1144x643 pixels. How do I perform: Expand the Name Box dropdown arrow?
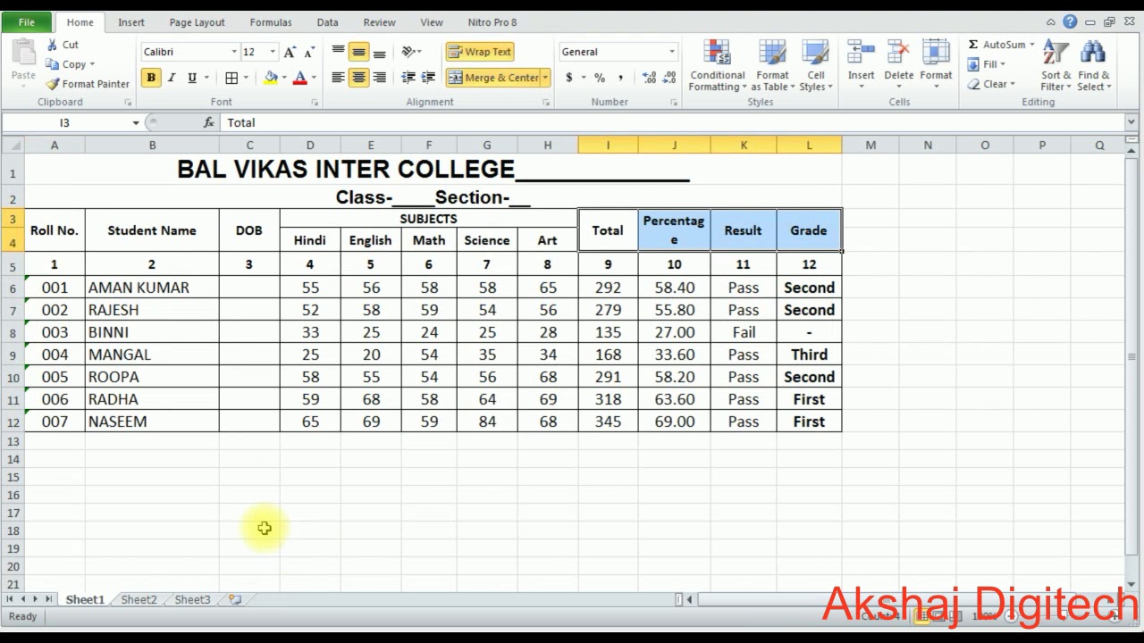pyautogui.click(x=136, y=122)
